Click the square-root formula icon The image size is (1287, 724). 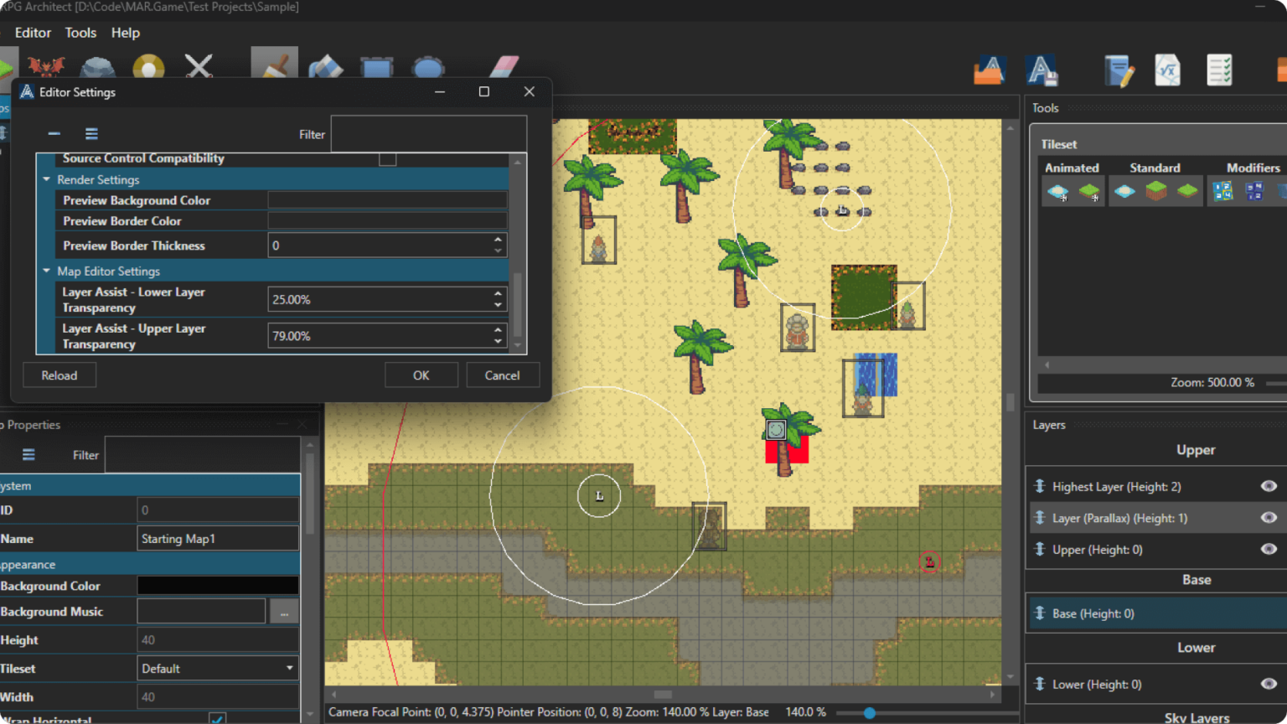click(1168, 70)
